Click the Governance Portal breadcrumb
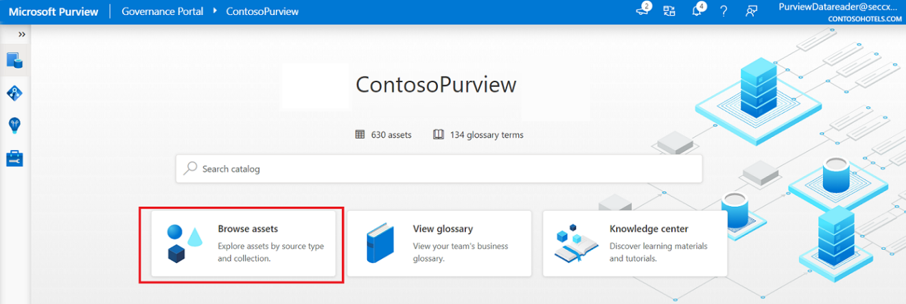The width and height of the screenshot is (906, 304). [163, 12]
